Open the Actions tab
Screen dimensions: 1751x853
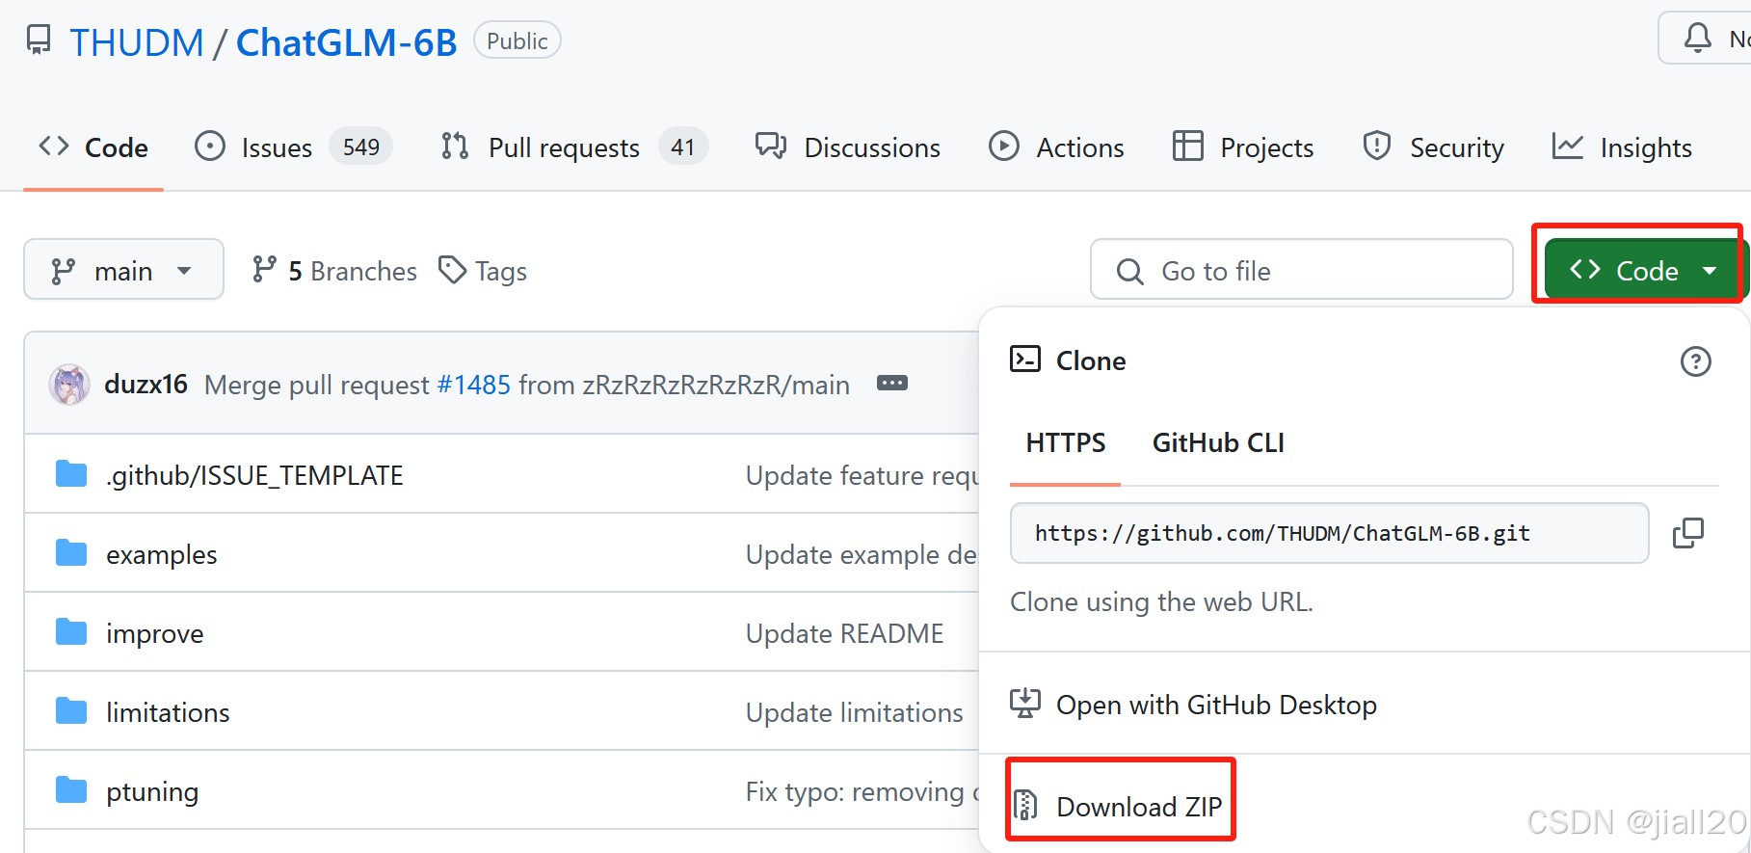[x=1056, y=147]
